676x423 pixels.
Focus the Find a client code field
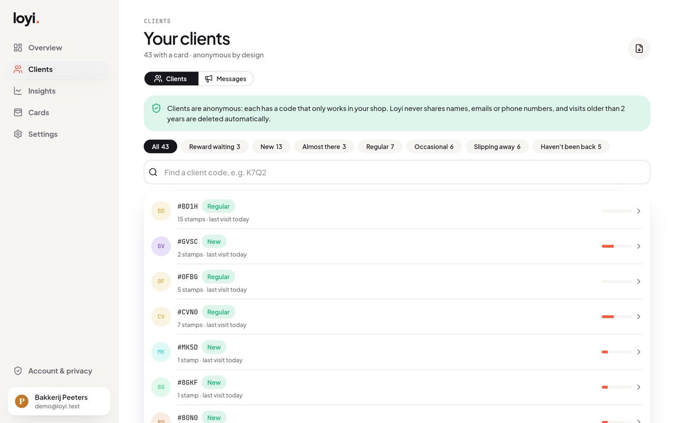point(397,172)
